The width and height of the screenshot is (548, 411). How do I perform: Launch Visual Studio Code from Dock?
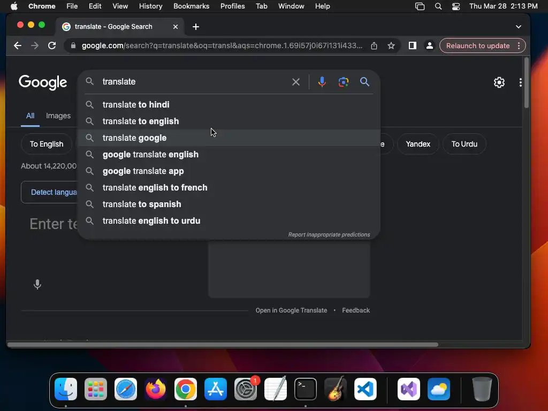365,389
